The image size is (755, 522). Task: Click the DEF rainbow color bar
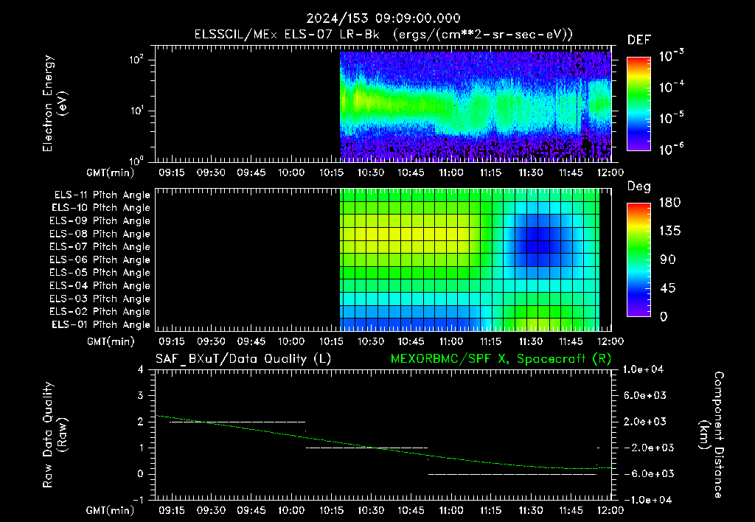tap(639, 104)
